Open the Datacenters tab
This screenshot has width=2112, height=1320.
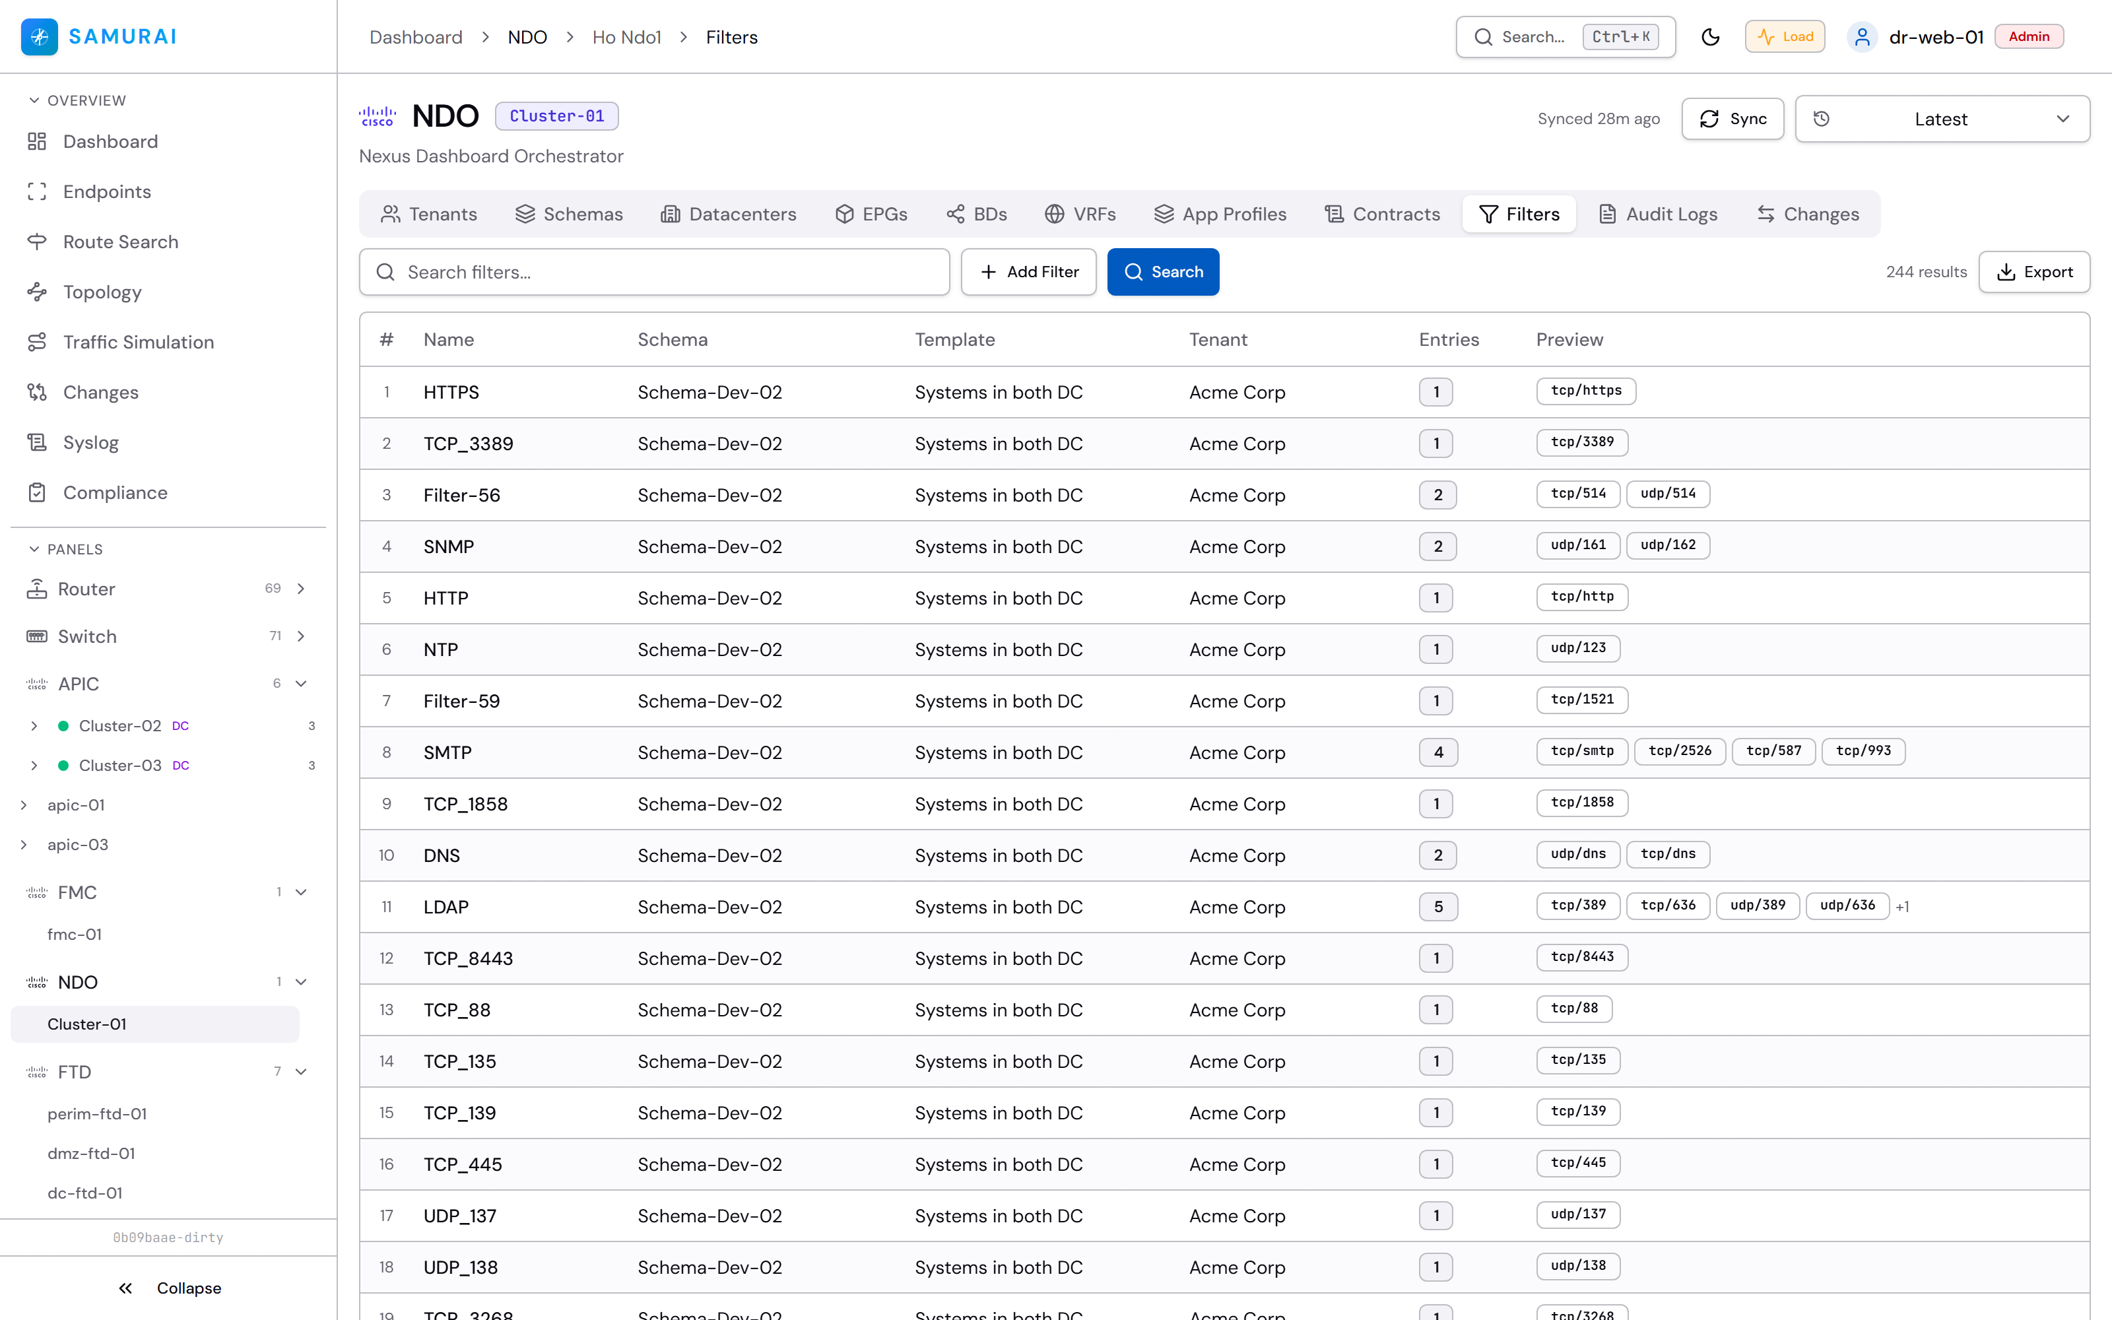[729, 214]
